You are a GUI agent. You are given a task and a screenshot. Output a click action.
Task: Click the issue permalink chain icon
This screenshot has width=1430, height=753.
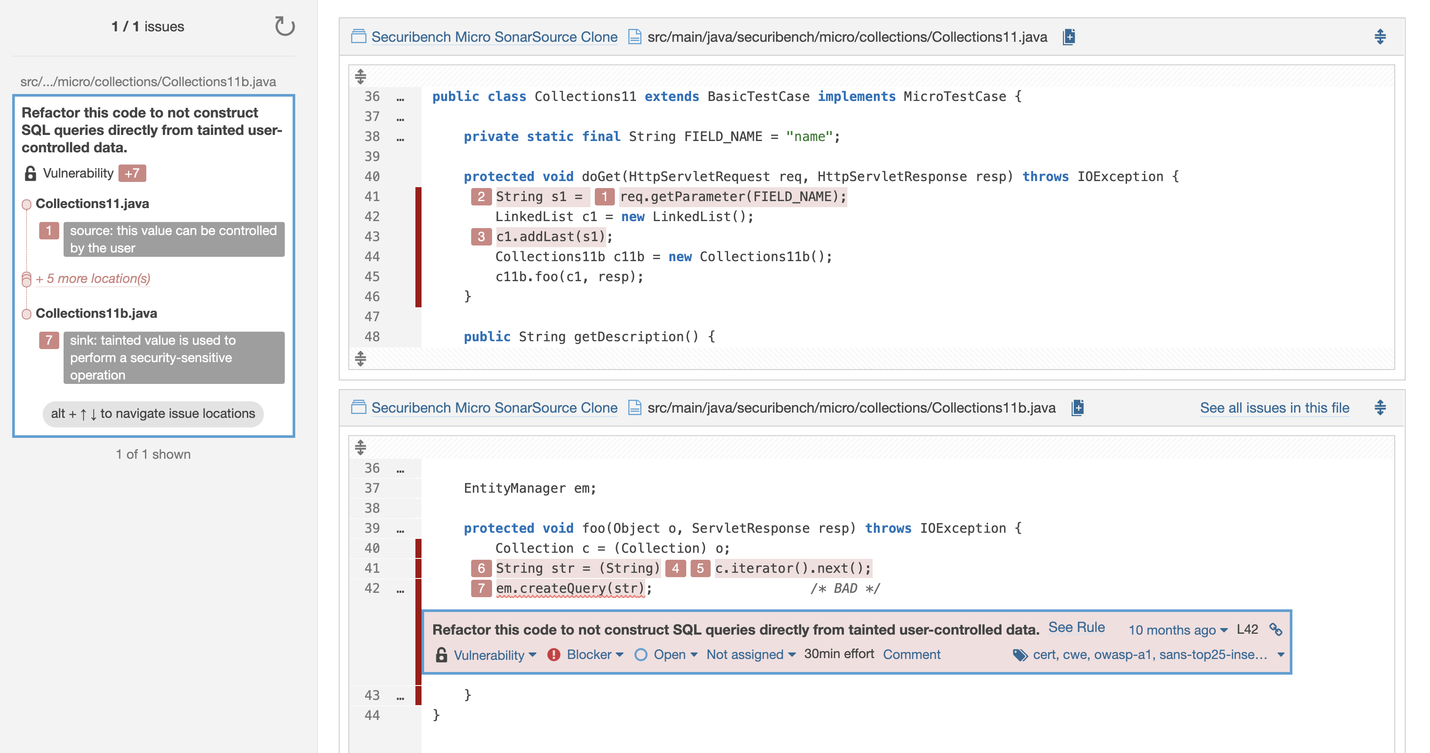click(1276, 629)
